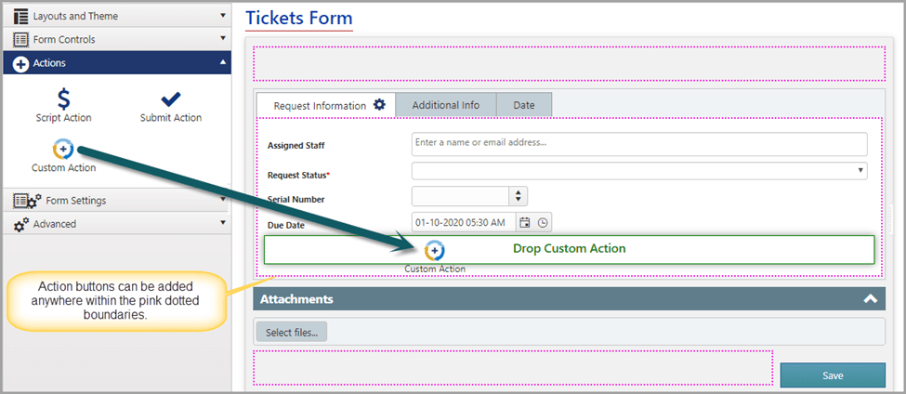This screenshot has height=394, width=906.
Task: Open the Request Information tab gear settings
Action: tap(379, 105)
